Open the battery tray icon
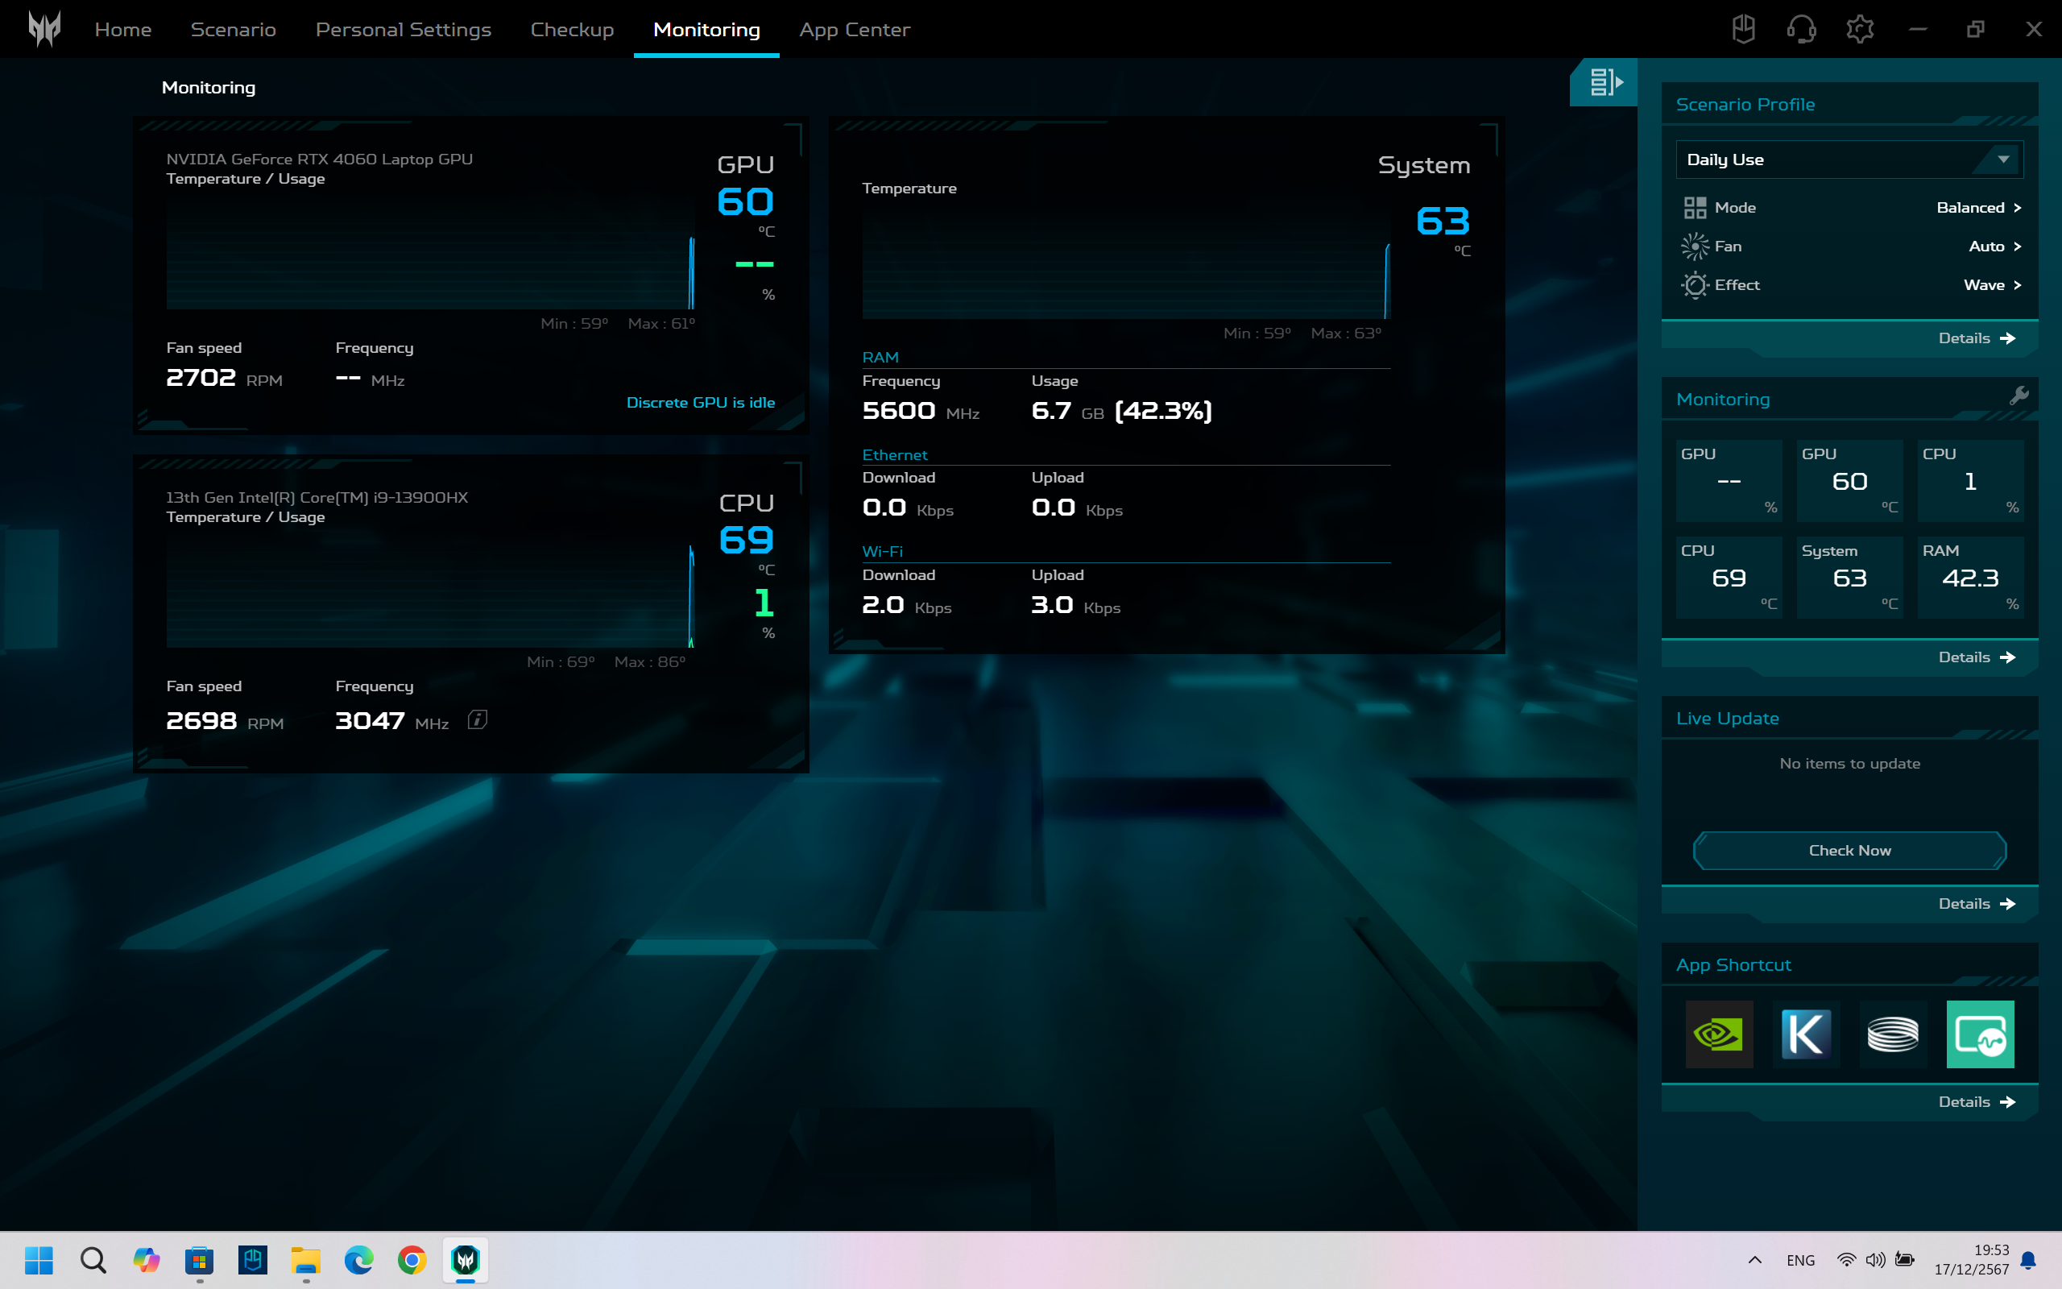2062x1289 pixels. click(x=1905, y=1260)
